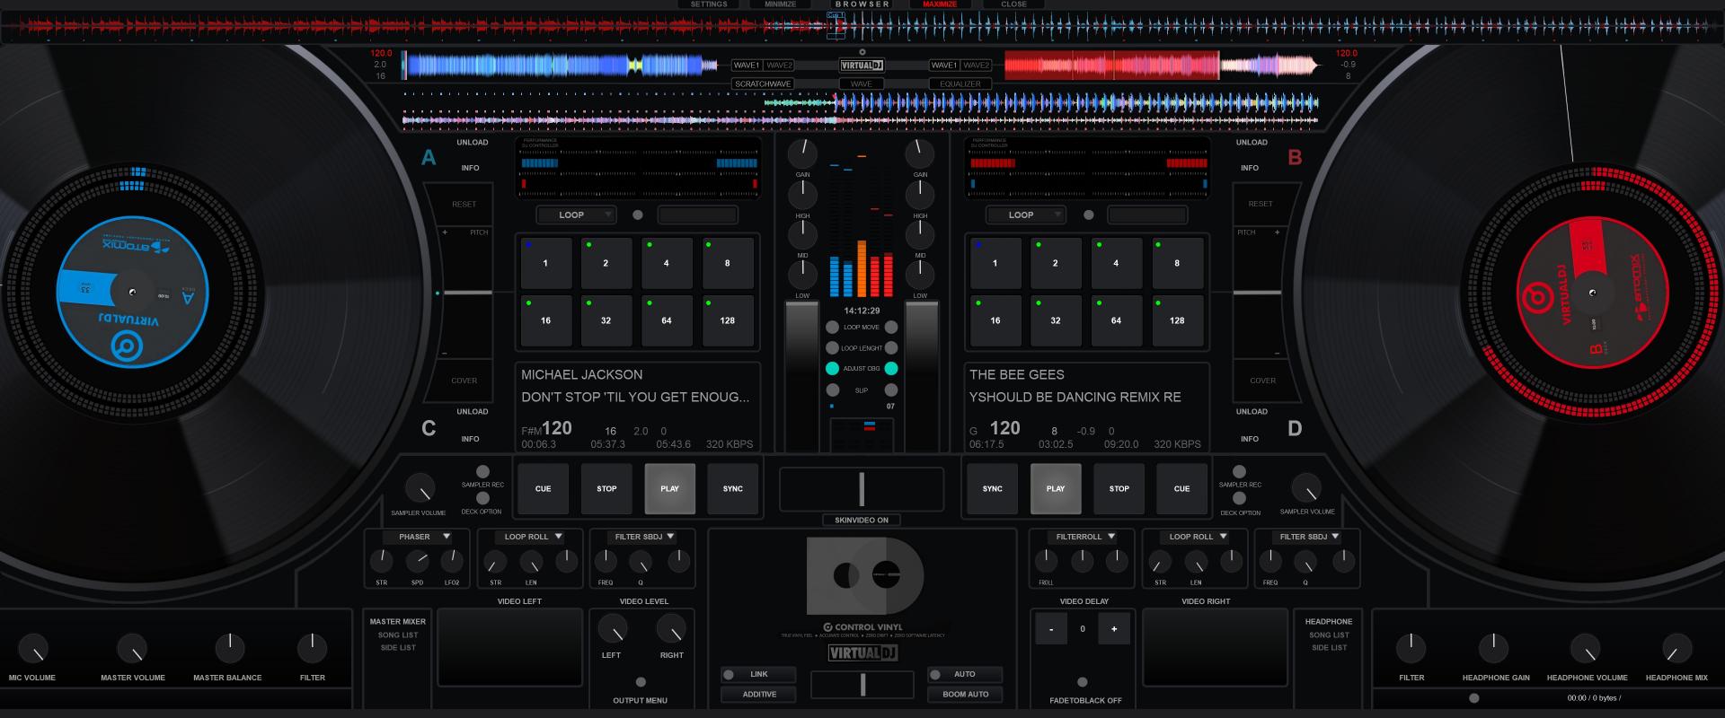Switch to the EQUALIZER view
The width and height of the screenshot is (1725, 718).
(960, 84)
